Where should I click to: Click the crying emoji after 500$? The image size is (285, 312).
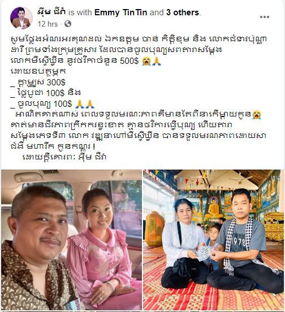click(146, 61)
